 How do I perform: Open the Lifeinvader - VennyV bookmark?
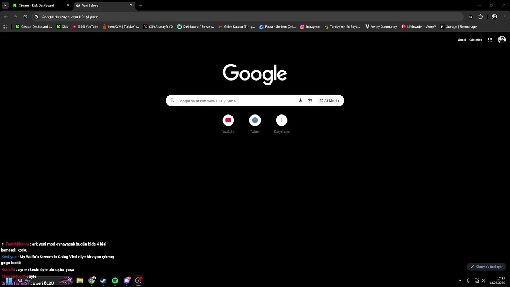coord(419,27)
